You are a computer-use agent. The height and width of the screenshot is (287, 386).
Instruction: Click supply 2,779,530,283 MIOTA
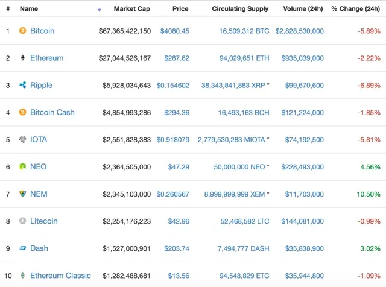click(x=232, y=140)
